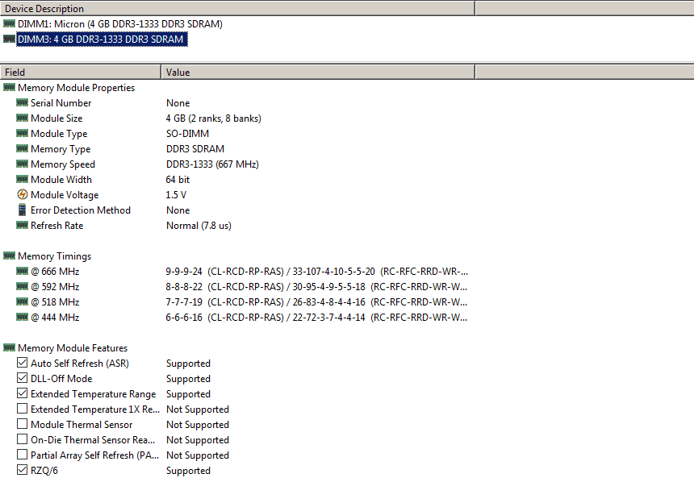The height and width of the screenshot is (478, 694).
Task: Click the Value column header
Action: coord(318,73)
